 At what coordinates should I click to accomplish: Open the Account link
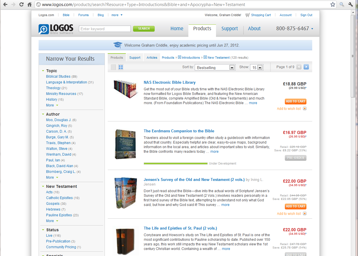pyautogui.click(x=286, y=15)
